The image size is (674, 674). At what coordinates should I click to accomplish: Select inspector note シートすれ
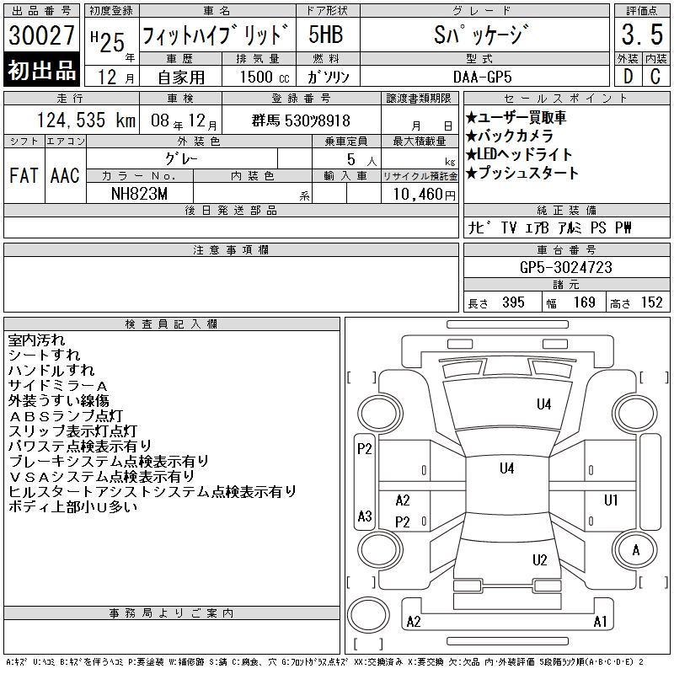[x=44, y=355]
